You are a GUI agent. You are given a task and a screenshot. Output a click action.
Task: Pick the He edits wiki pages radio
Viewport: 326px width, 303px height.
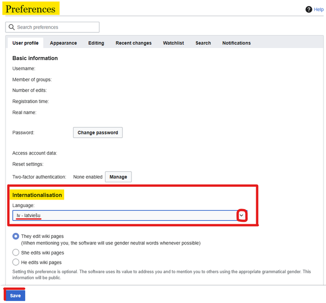16,262
